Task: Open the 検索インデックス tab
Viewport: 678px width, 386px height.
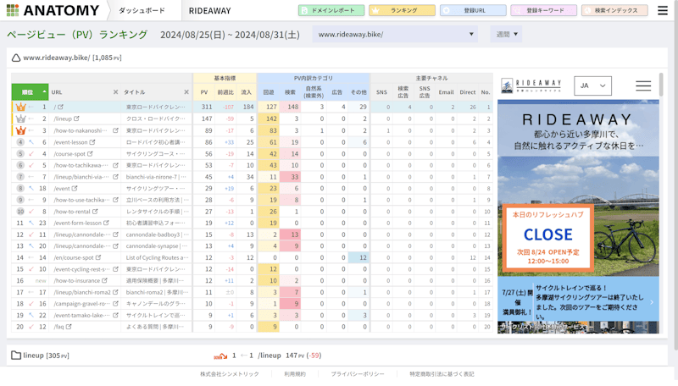Action: [614, 10]
